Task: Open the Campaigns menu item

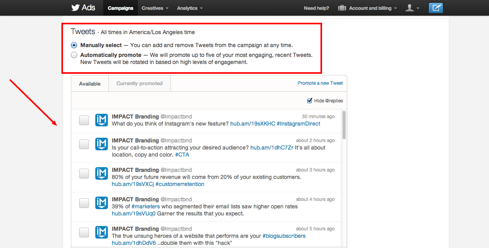Action: coord(120,8)
